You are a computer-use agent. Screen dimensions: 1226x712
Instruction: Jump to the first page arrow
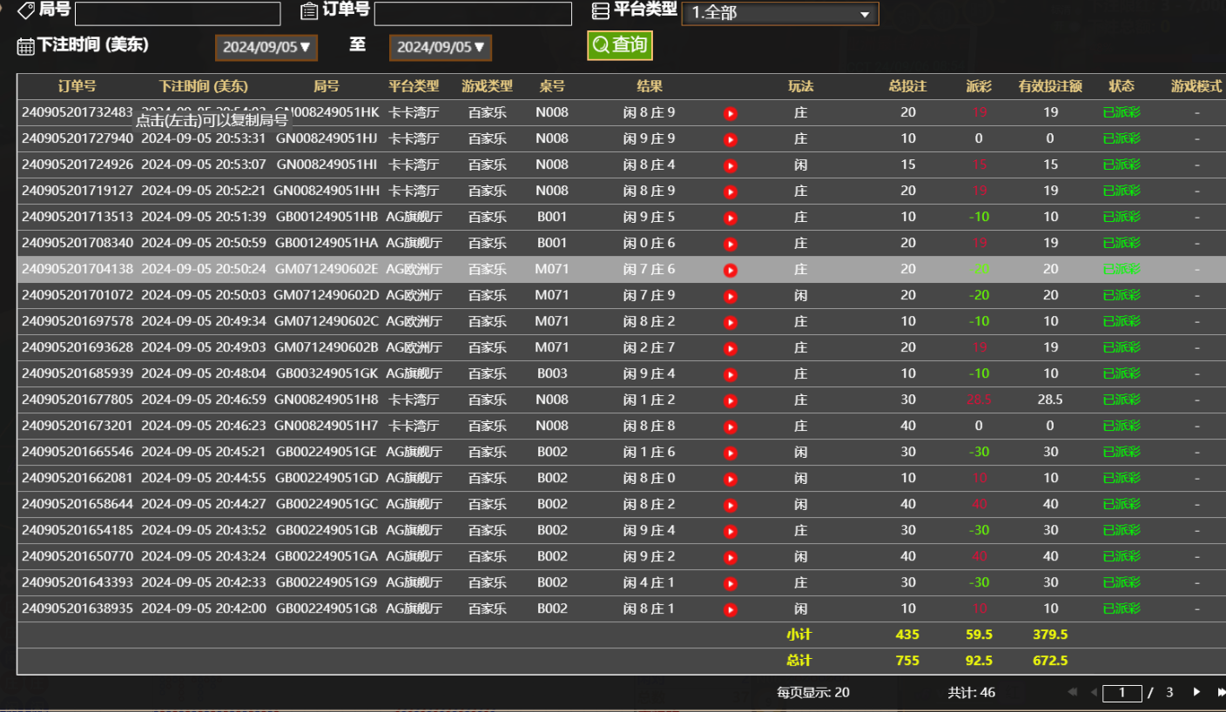coord(1073,692)
